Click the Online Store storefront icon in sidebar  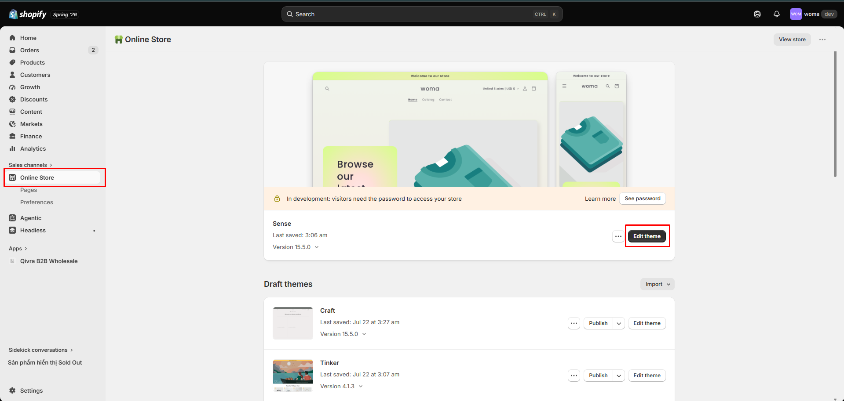[x=12, y=177]
